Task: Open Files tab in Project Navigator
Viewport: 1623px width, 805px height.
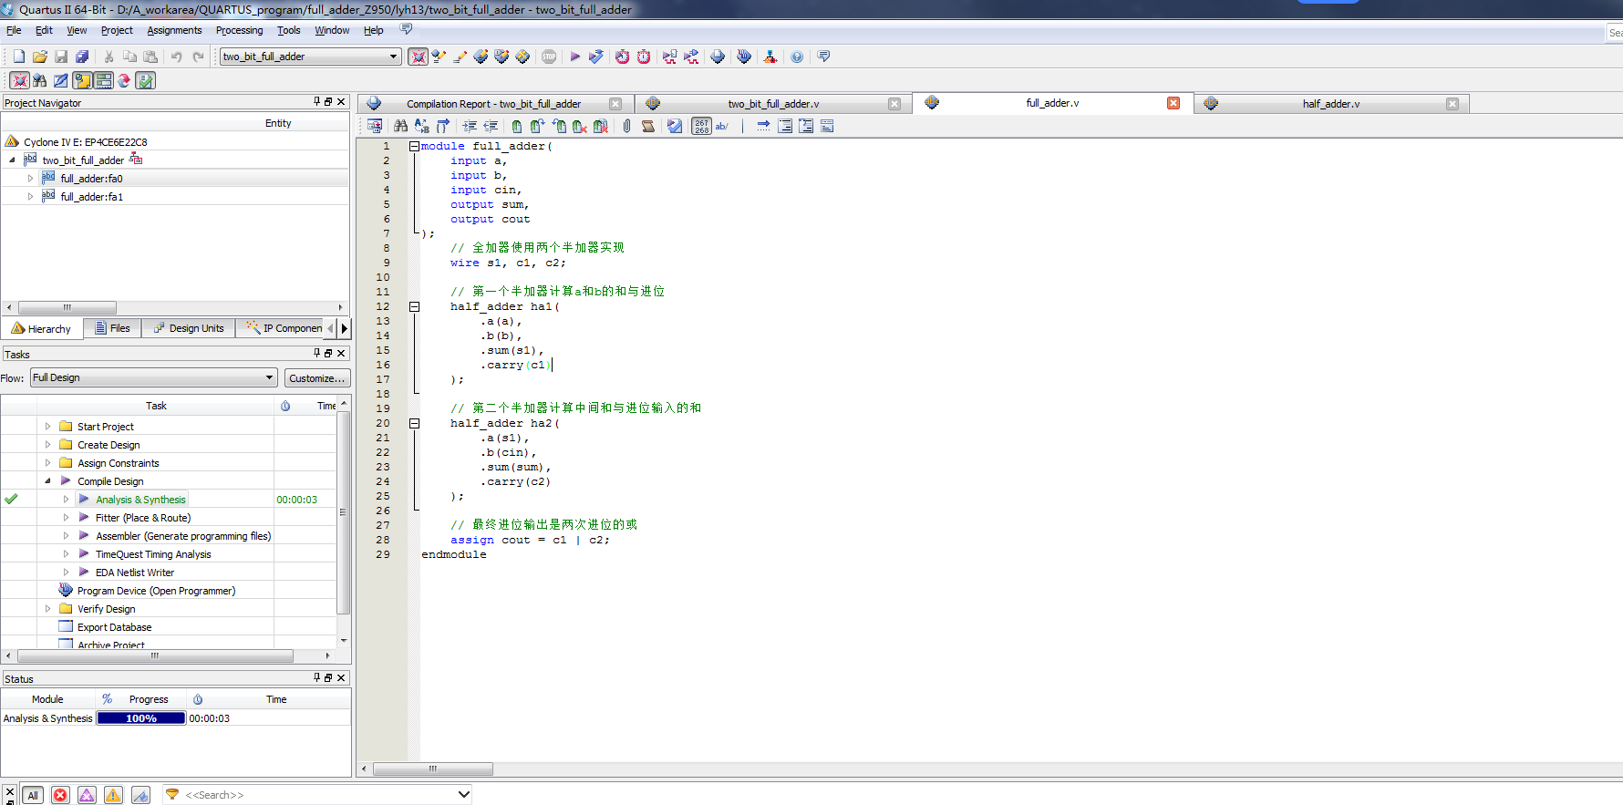Action: click(112, 328)
